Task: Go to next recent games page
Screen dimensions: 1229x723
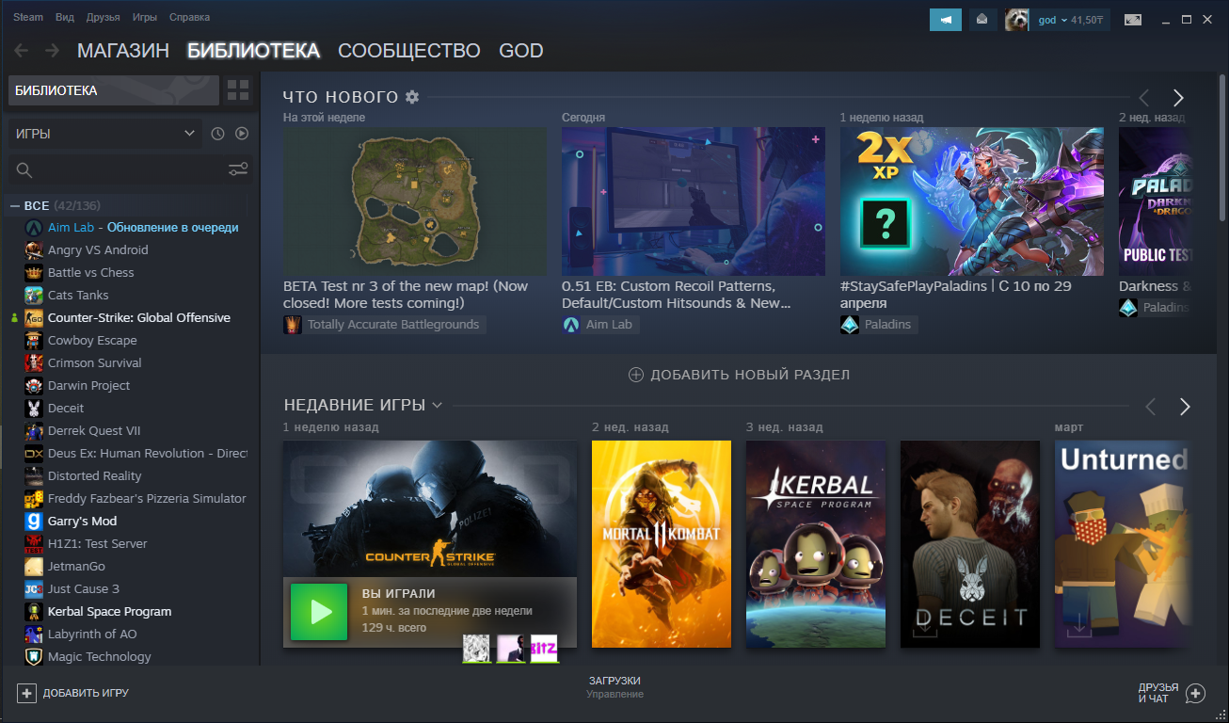Action: [x=1185, y=407]
